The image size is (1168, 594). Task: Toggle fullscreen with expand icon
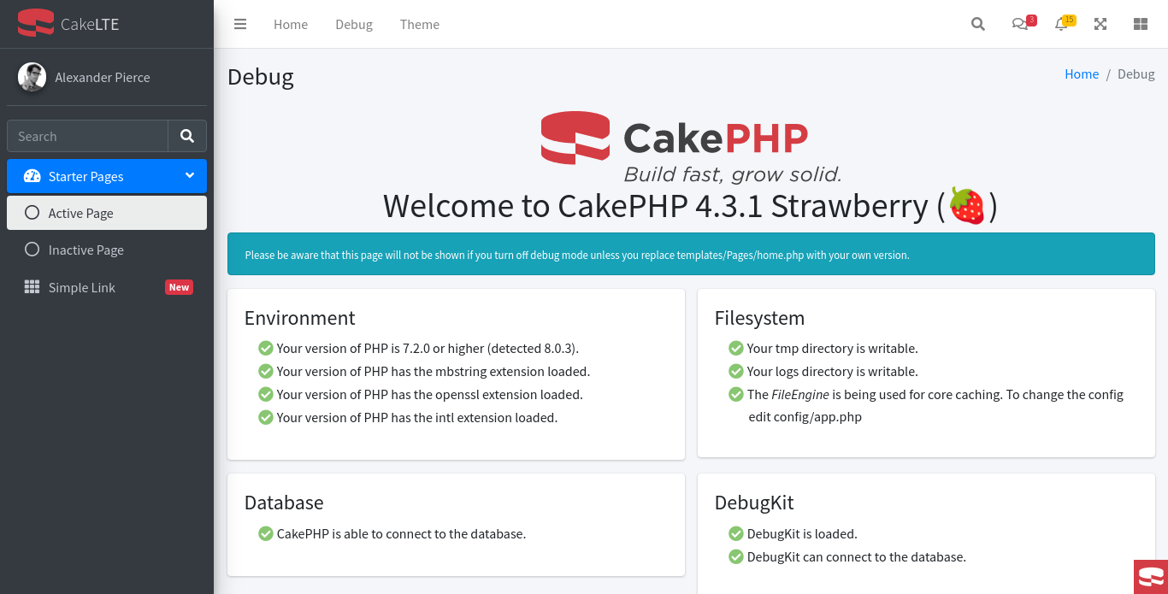(x=1100, y=24)
